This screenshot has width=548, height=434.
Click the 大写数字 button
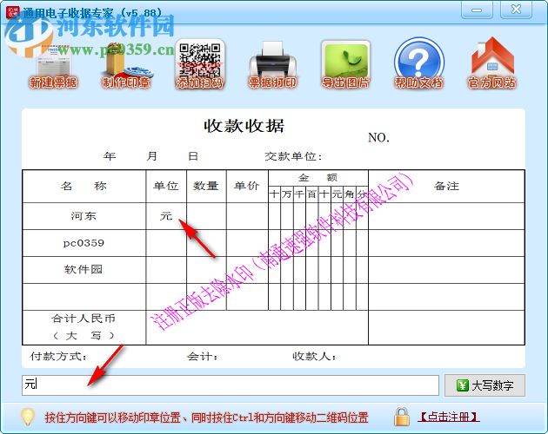coord(485,385)
